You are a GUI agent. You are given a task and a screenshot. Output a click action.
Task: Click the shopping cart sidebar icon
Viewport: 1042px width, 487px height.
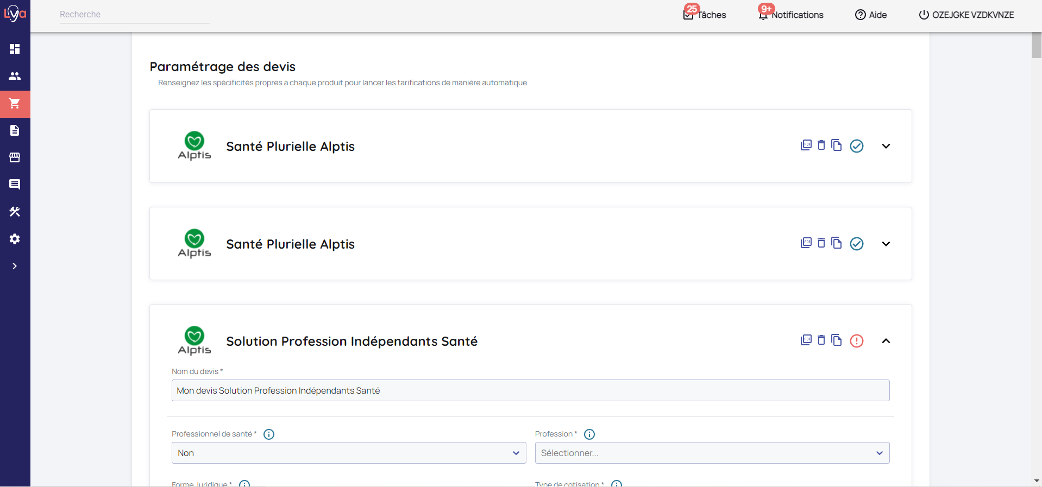coord(15,103)
